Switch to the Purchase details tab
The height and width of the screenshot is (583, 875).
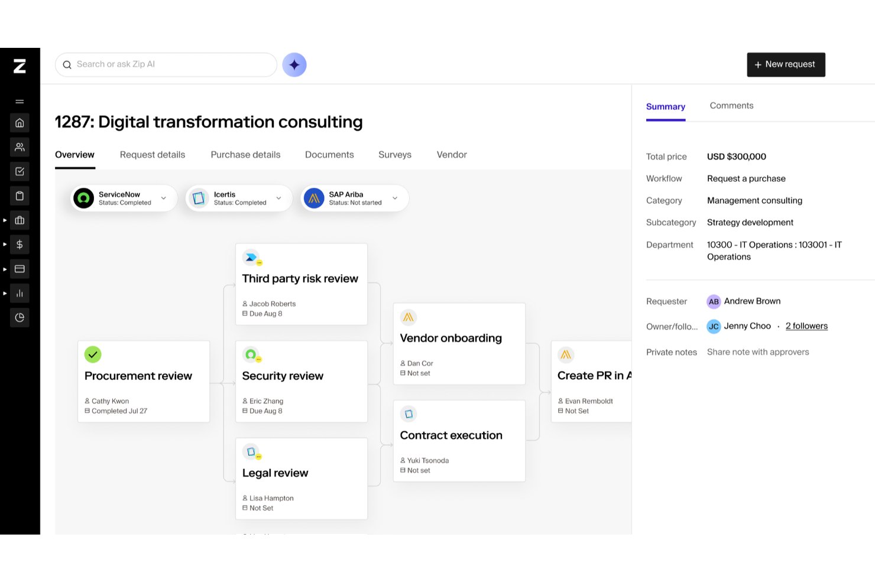(245, 155)
